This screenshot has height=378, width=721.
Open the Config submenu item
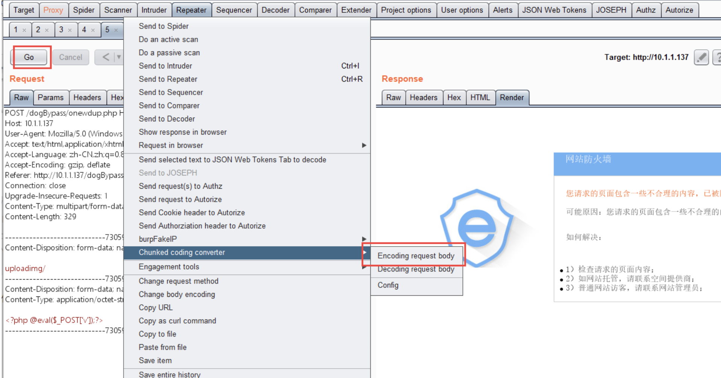[417, 285]
